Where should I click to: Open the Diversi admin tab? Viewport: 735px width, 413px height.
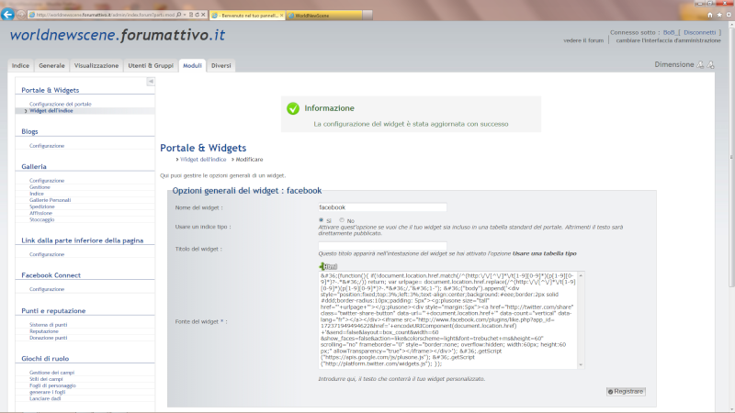click(220, 65)
